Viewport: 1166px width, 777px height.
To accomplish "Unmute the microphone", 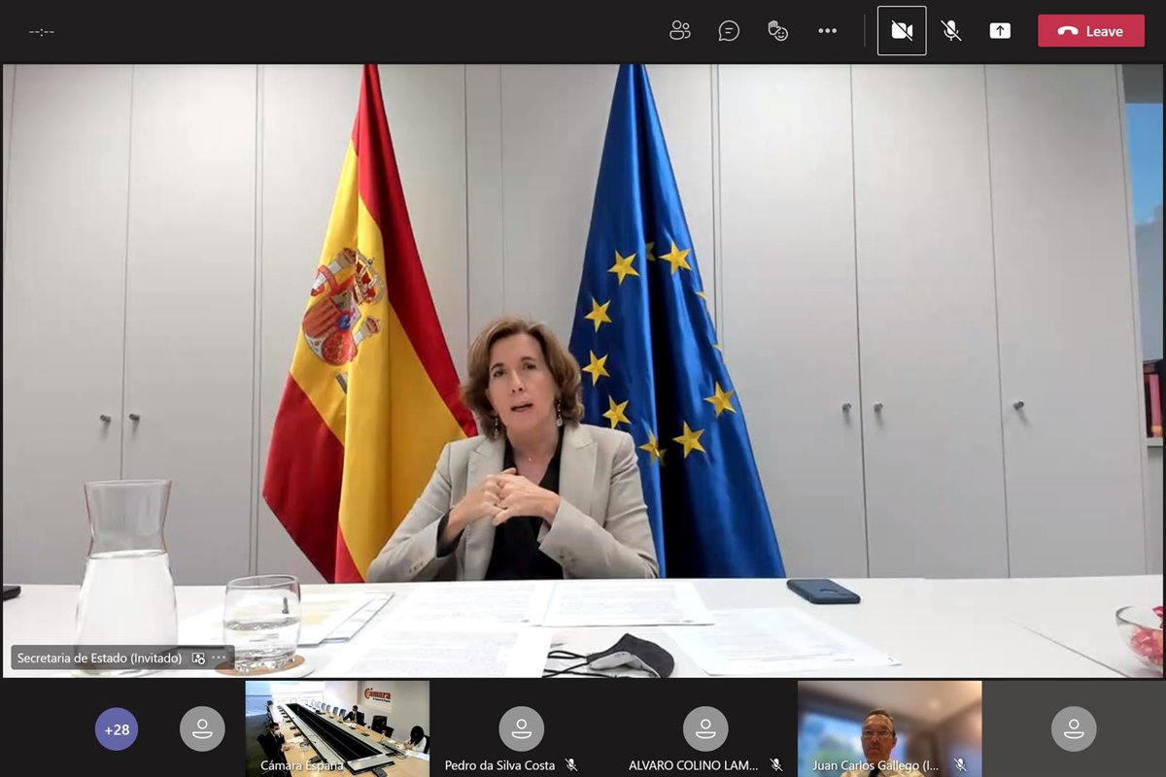I will point(951,31).
